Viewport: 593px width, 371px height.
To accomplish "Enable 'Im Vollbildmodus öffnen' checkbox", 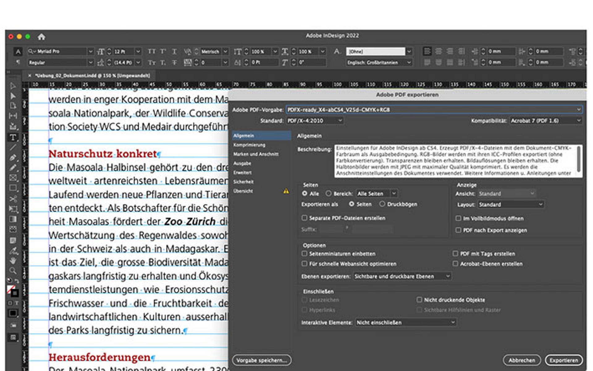I will click(458, 218).
